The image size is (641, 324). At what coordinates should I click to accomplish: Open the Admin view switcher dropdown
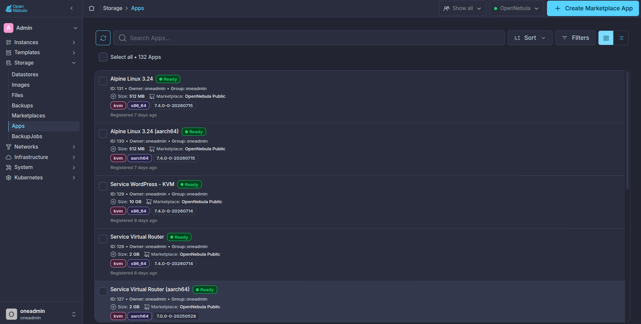pyautogui.click(x=76, y=28)
